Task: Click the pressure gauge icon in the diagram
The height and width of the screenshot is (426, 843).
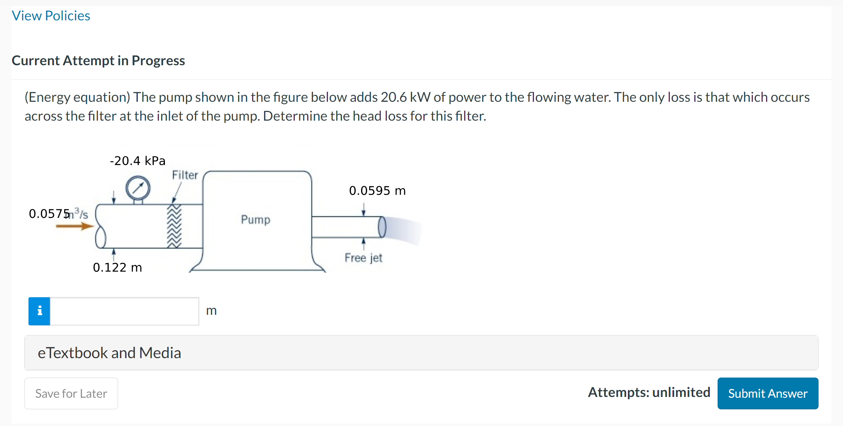Action: (138, 188)
